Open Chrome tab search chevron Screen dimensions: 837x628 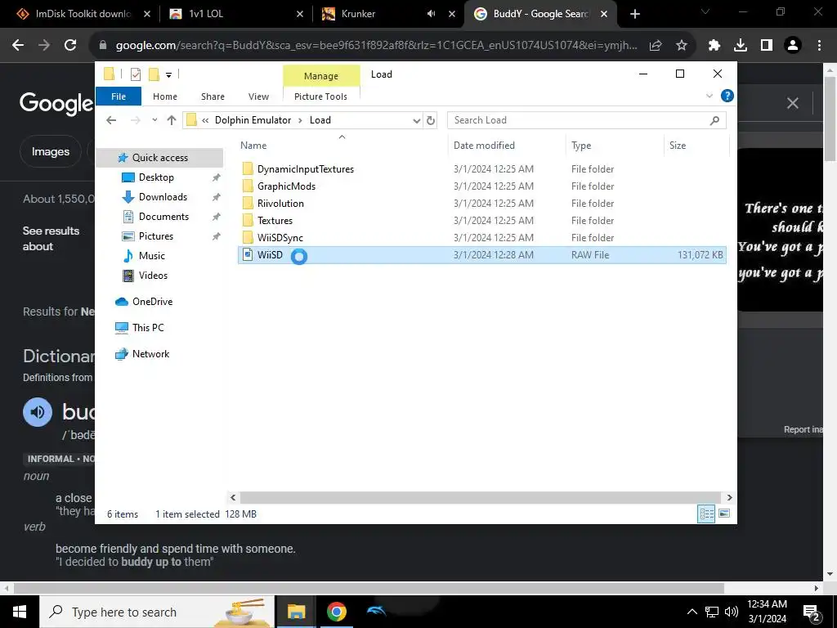(x=705, y=11)
